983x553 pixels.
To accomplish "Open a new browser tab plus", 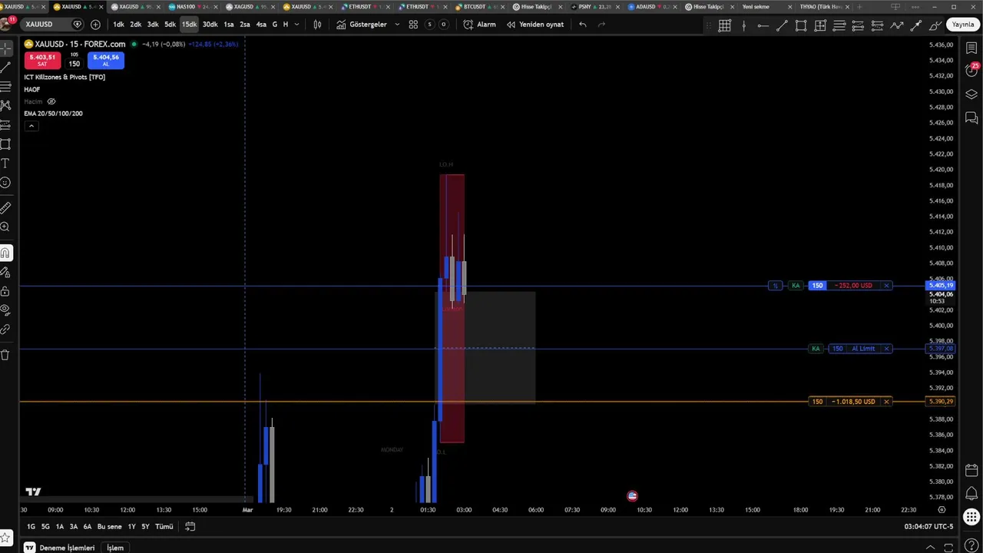I will [859, 6].
